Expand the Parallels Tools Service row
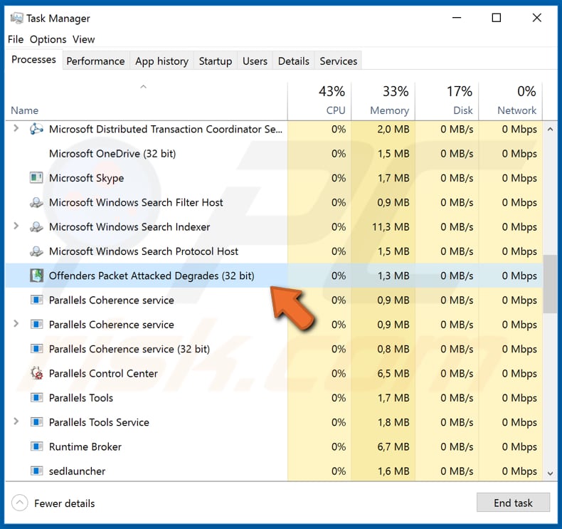The width and height of the screenshot is (562, 529). pos(16,421)
